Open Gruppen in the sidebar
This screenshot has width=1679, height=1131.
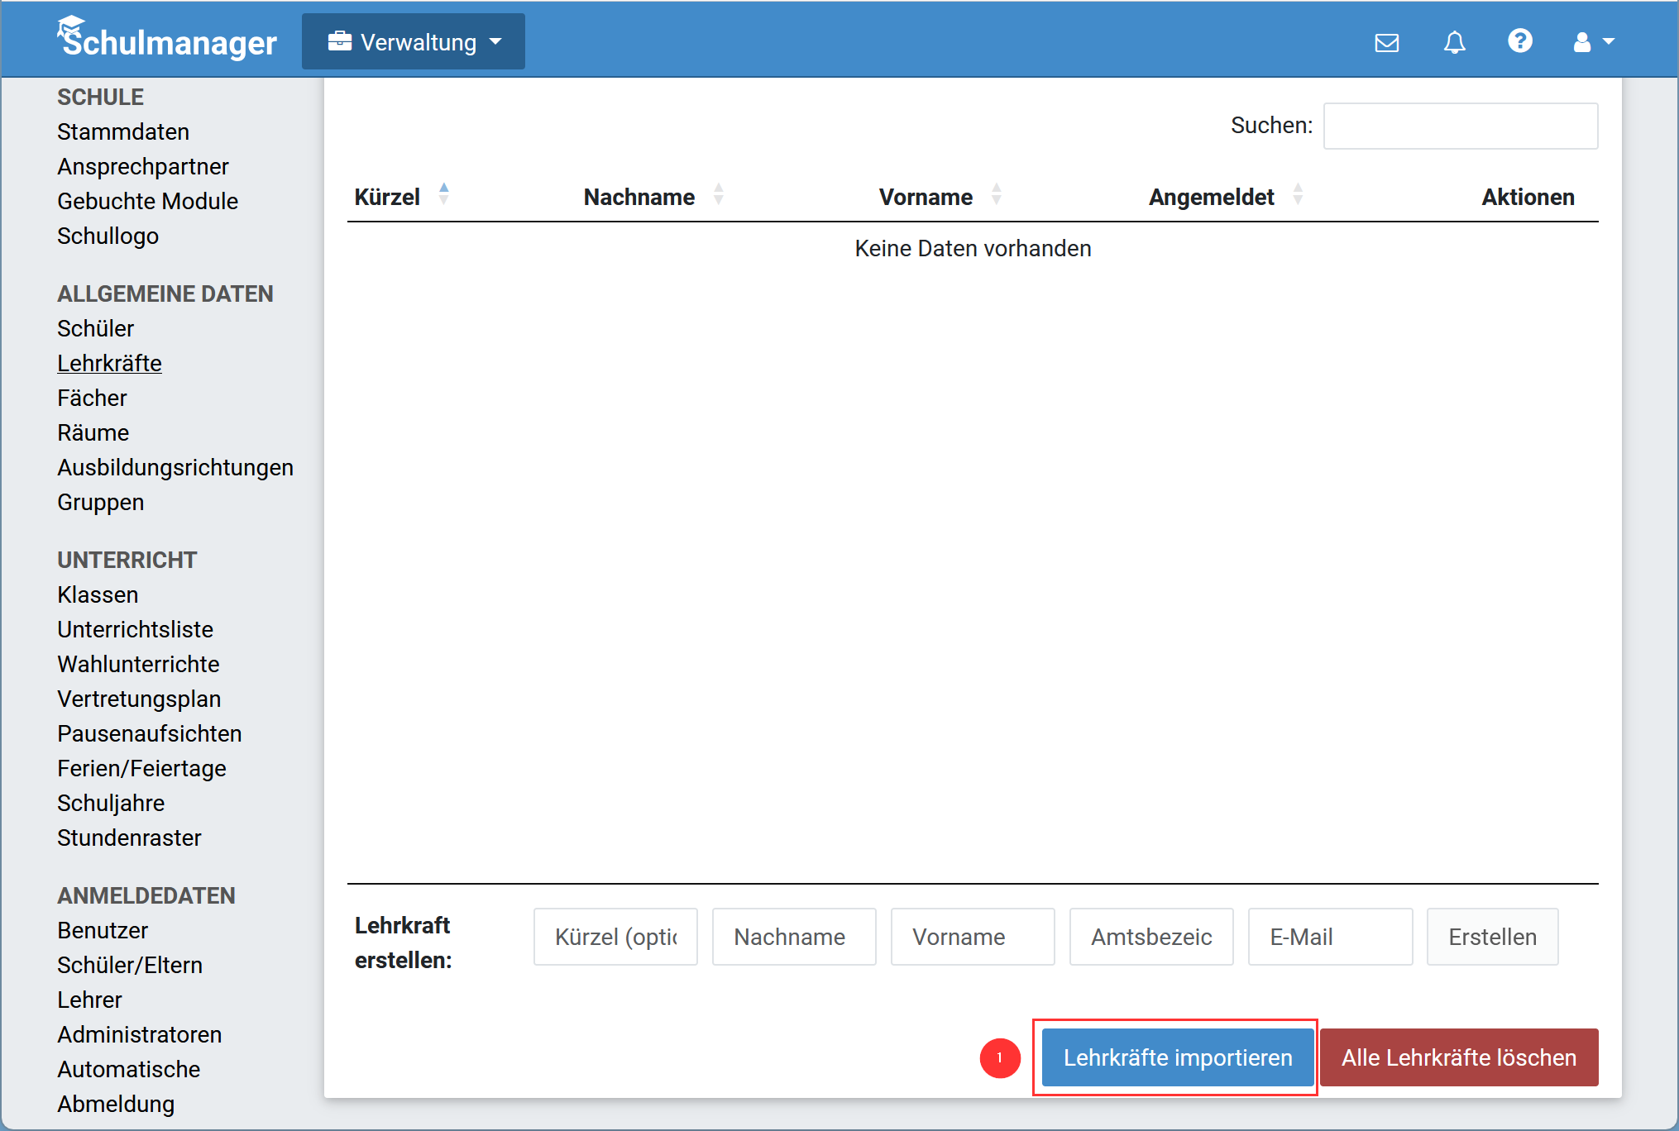[101, 502]
